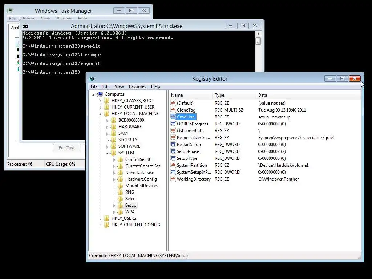
Task: Select the MountedDevices key
Action: pyautogui.click(x=141, y=186)
